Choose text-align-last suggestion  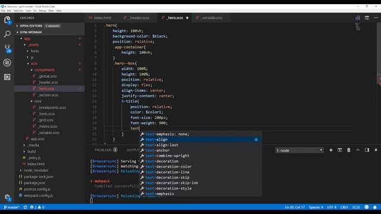click(x=200, y=145)
